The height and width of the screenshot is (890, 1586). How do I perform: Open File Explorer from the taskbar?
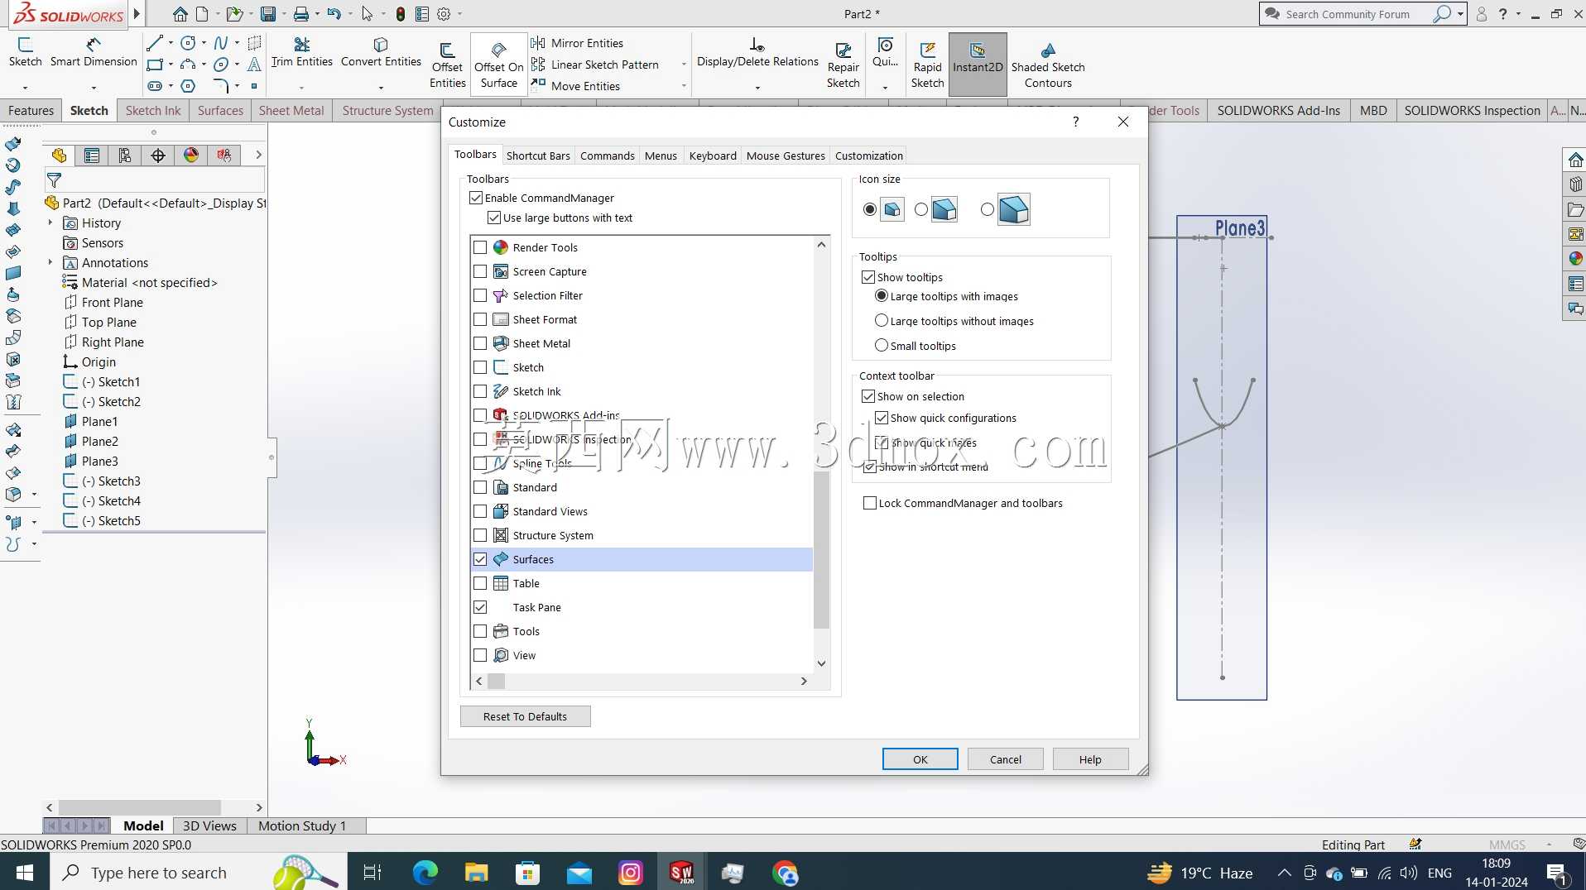[x=477, y=873]
